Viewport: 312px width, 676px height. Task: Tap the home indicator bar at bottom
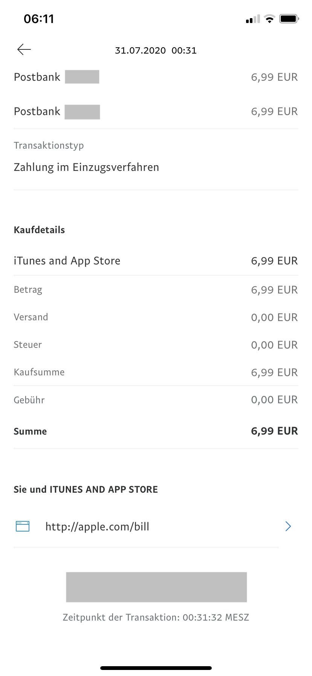(x=156, y=668)
